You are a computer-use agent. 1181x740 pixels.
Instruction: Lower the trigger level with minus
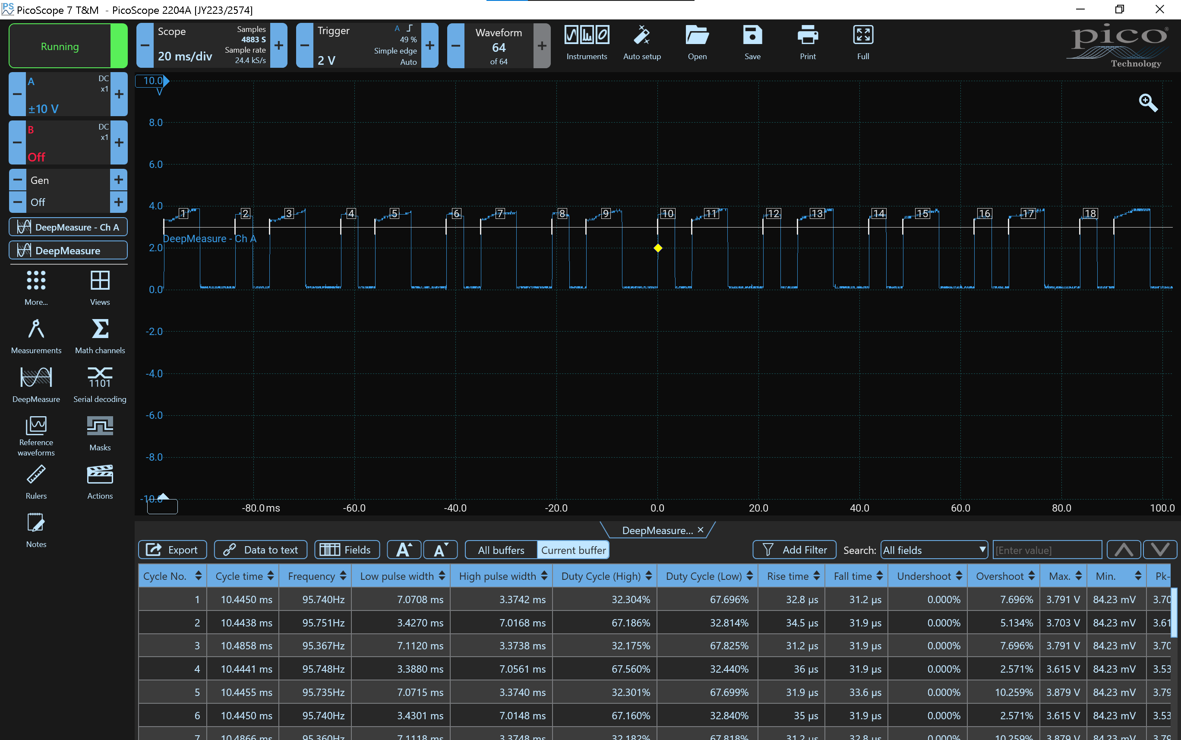click(x=305, y=45)
